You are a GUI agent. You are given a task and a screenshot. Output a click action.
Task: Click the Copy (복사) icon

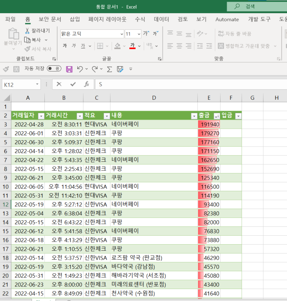(27, 40)
